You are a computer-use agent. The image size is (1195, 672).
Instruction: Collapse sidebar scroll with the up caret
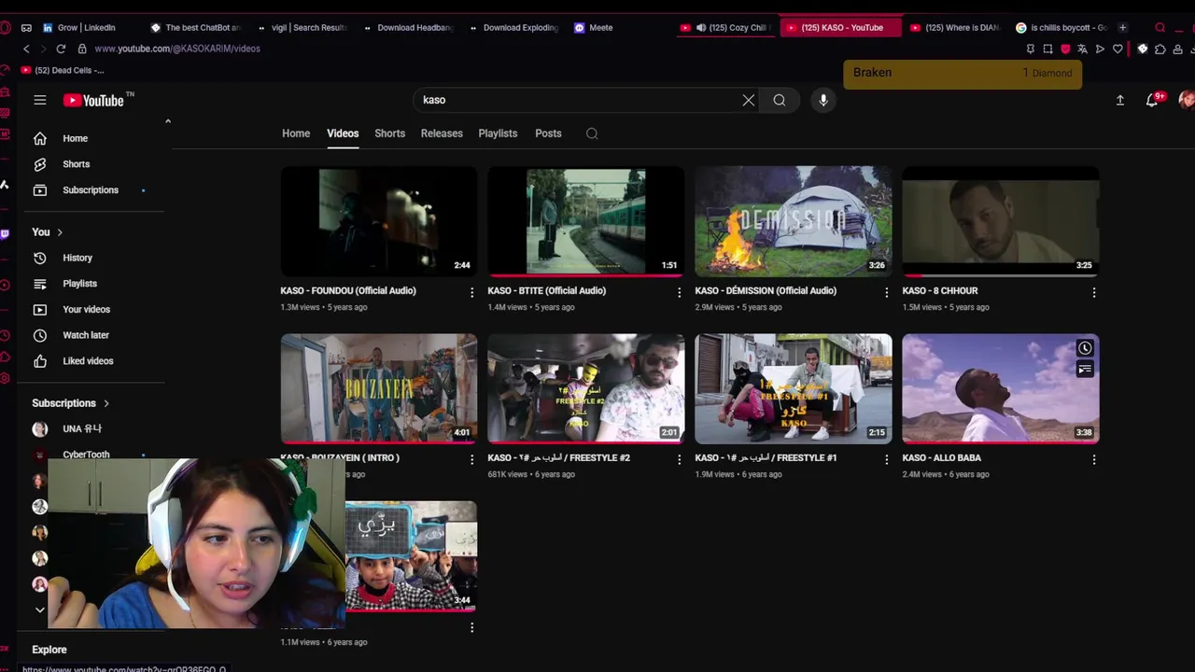coord(168,121)
